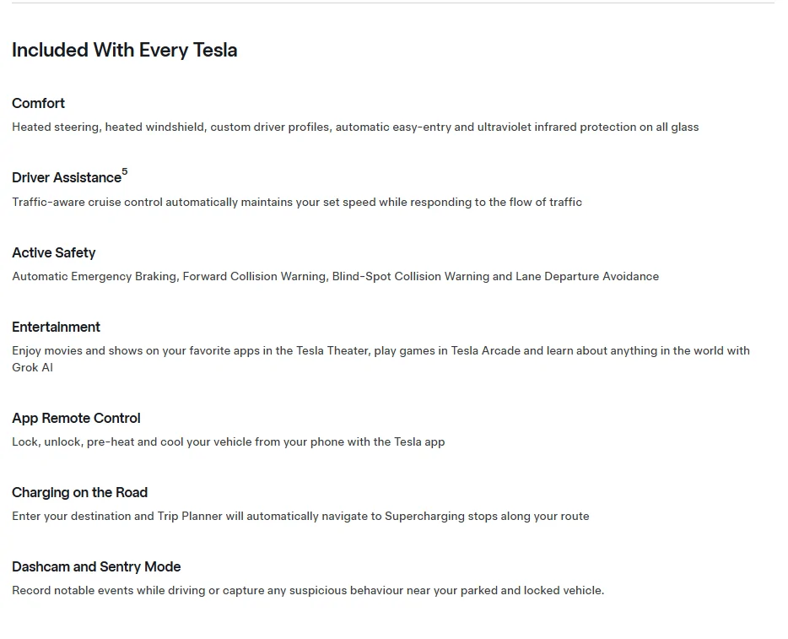Click the Charging on the Road heading
Viewport: 788px width, 639px height.
click(79, 492)
